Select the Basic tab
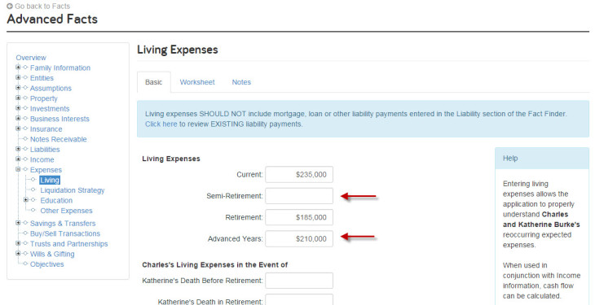Image resolution: width=595 pixels, height=305 pixels. [x=154, y=82]
